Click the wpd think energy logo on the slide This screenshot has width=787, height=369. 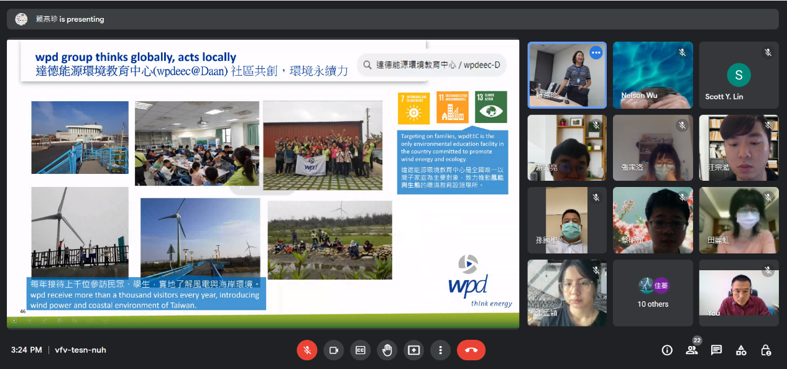(481, 281)
